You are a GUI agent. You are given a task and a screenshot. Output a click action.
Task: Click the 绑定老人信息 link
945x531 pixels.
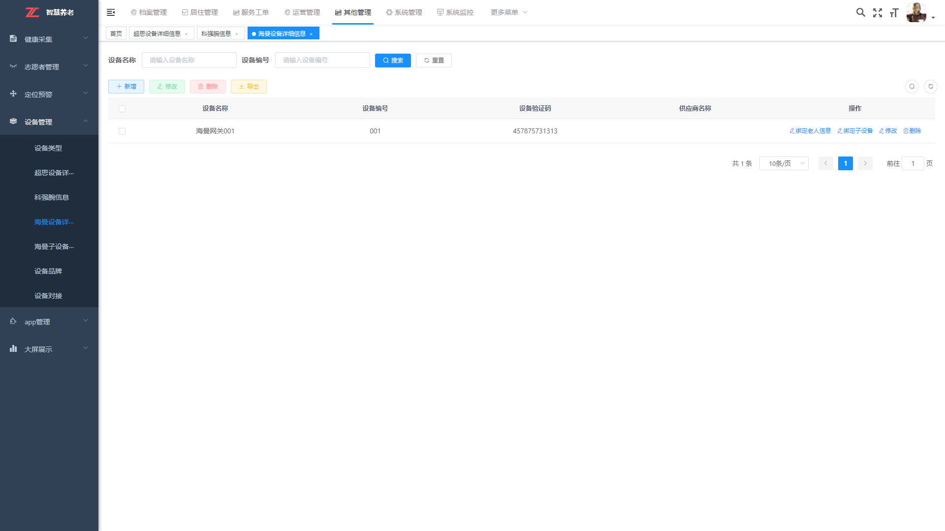(810, 131)
